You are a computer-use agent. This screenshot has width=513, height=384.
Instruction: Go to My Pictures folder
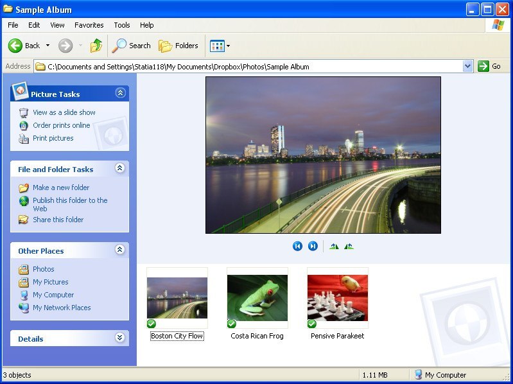51,282
